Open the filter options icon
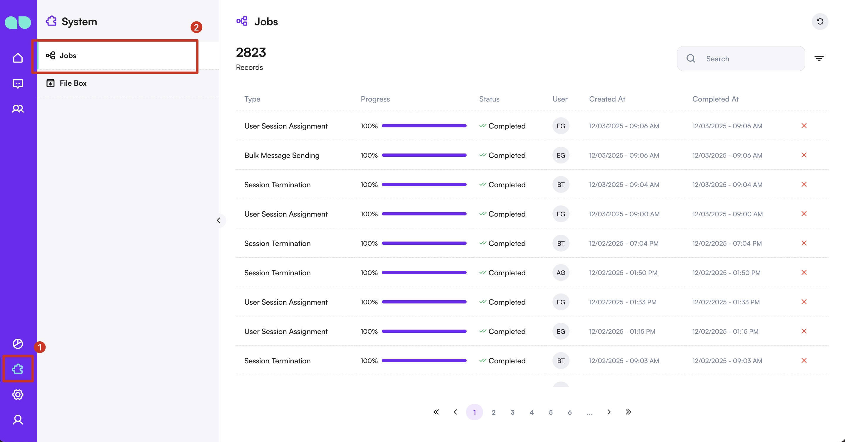Image resolution: width=845 pixels, height=442 pixels. [819, 59]
